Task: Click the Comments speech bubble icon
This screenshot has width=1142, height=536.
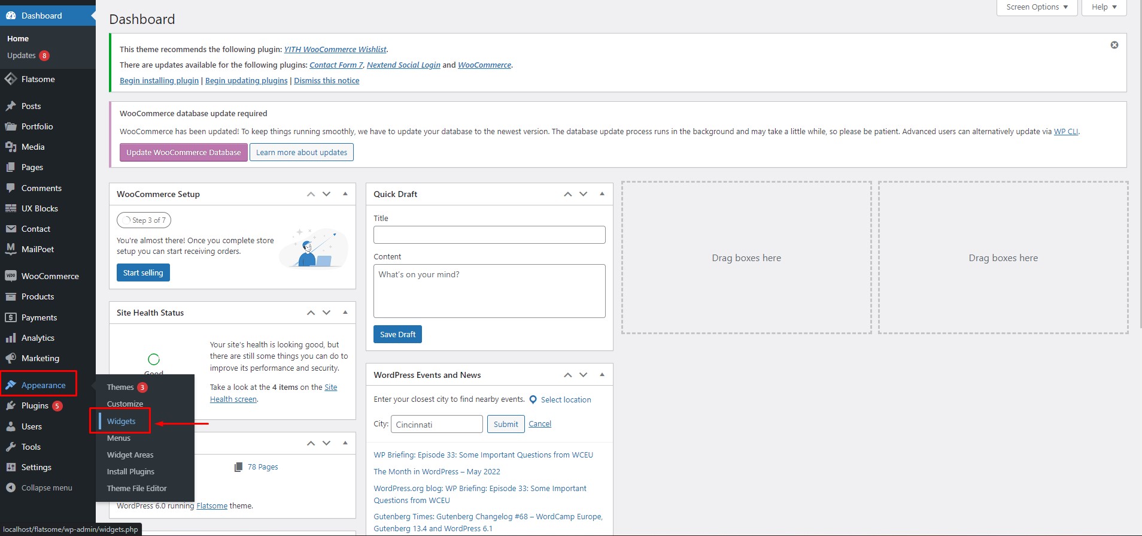Action: (x=11, y=188)
